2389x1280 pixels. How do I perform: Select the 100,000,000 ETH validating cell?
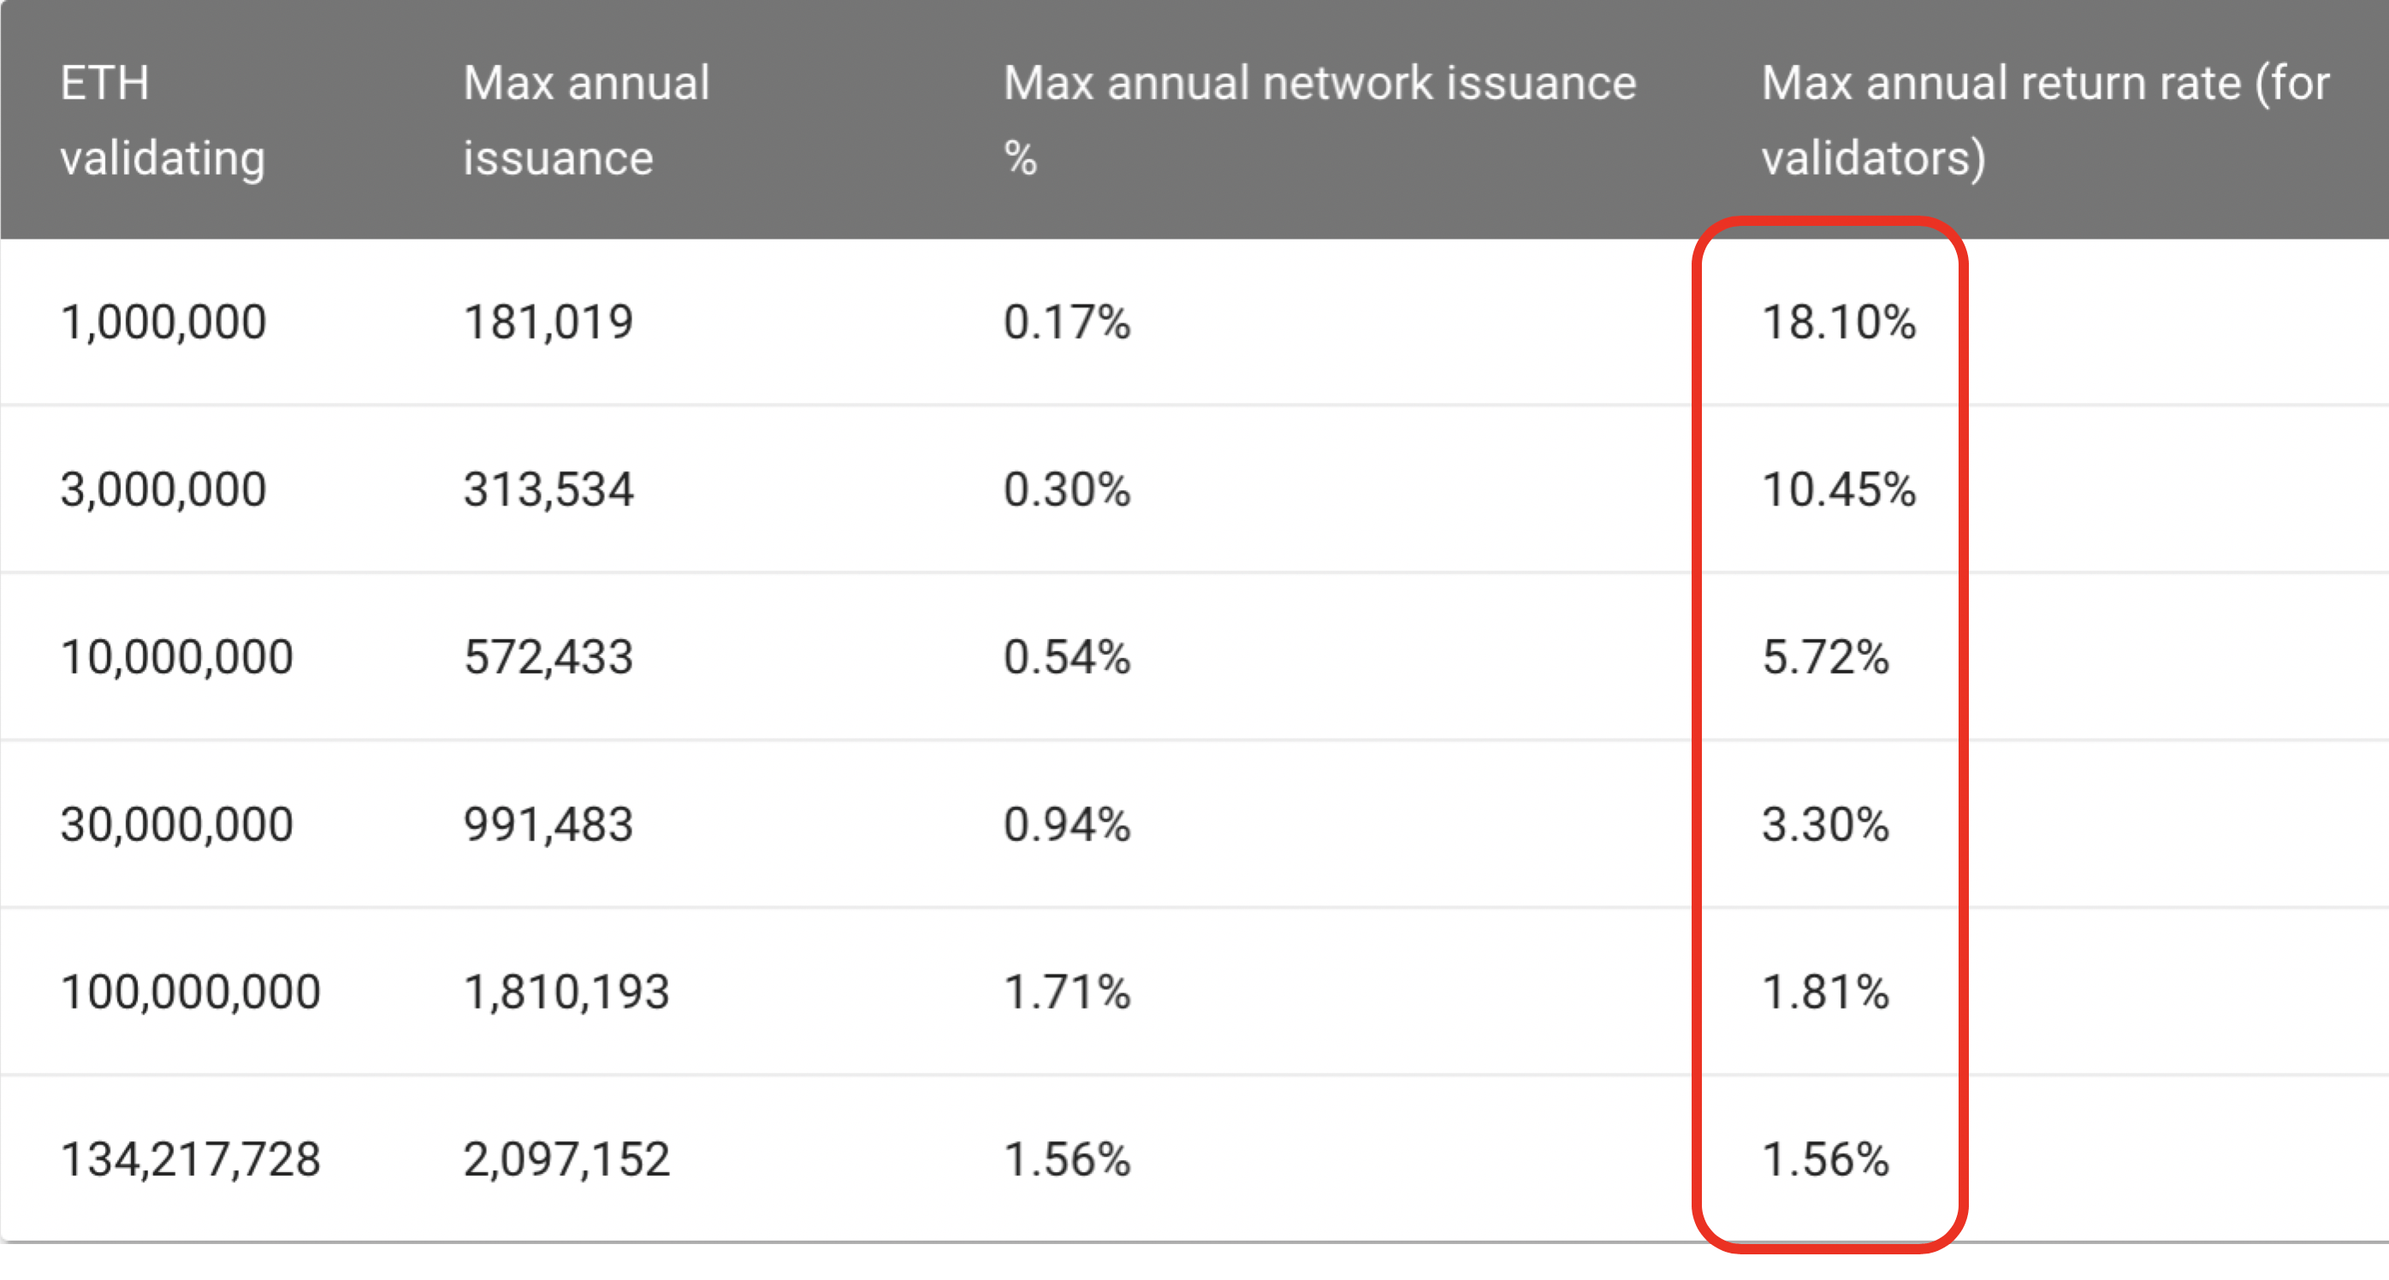click(190, 993)
